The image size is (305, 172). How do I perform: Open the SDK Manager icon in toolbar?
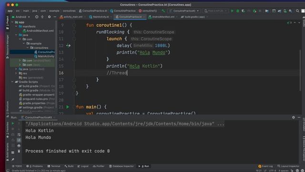(290, 11)
